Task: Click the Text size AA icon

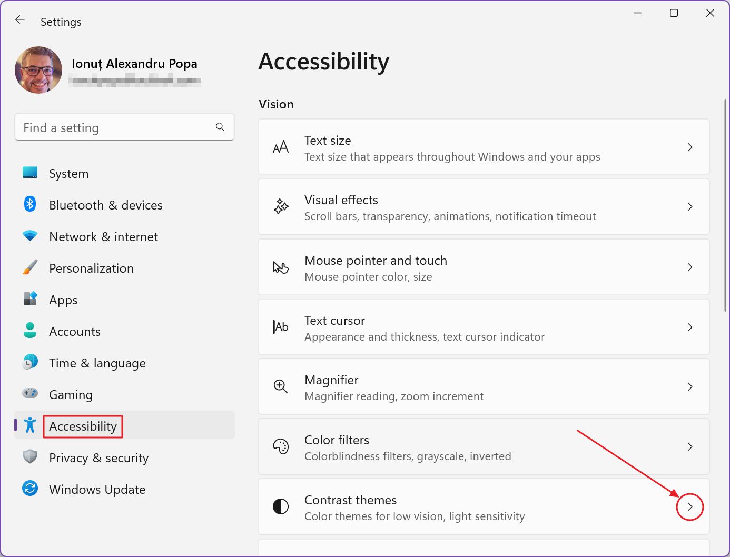Action: click(x=281, y=147)
